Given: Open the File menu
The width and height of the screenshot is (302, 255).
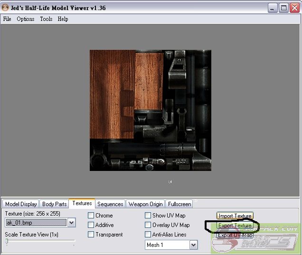Looking at the screenshot, I should point(7,19).
